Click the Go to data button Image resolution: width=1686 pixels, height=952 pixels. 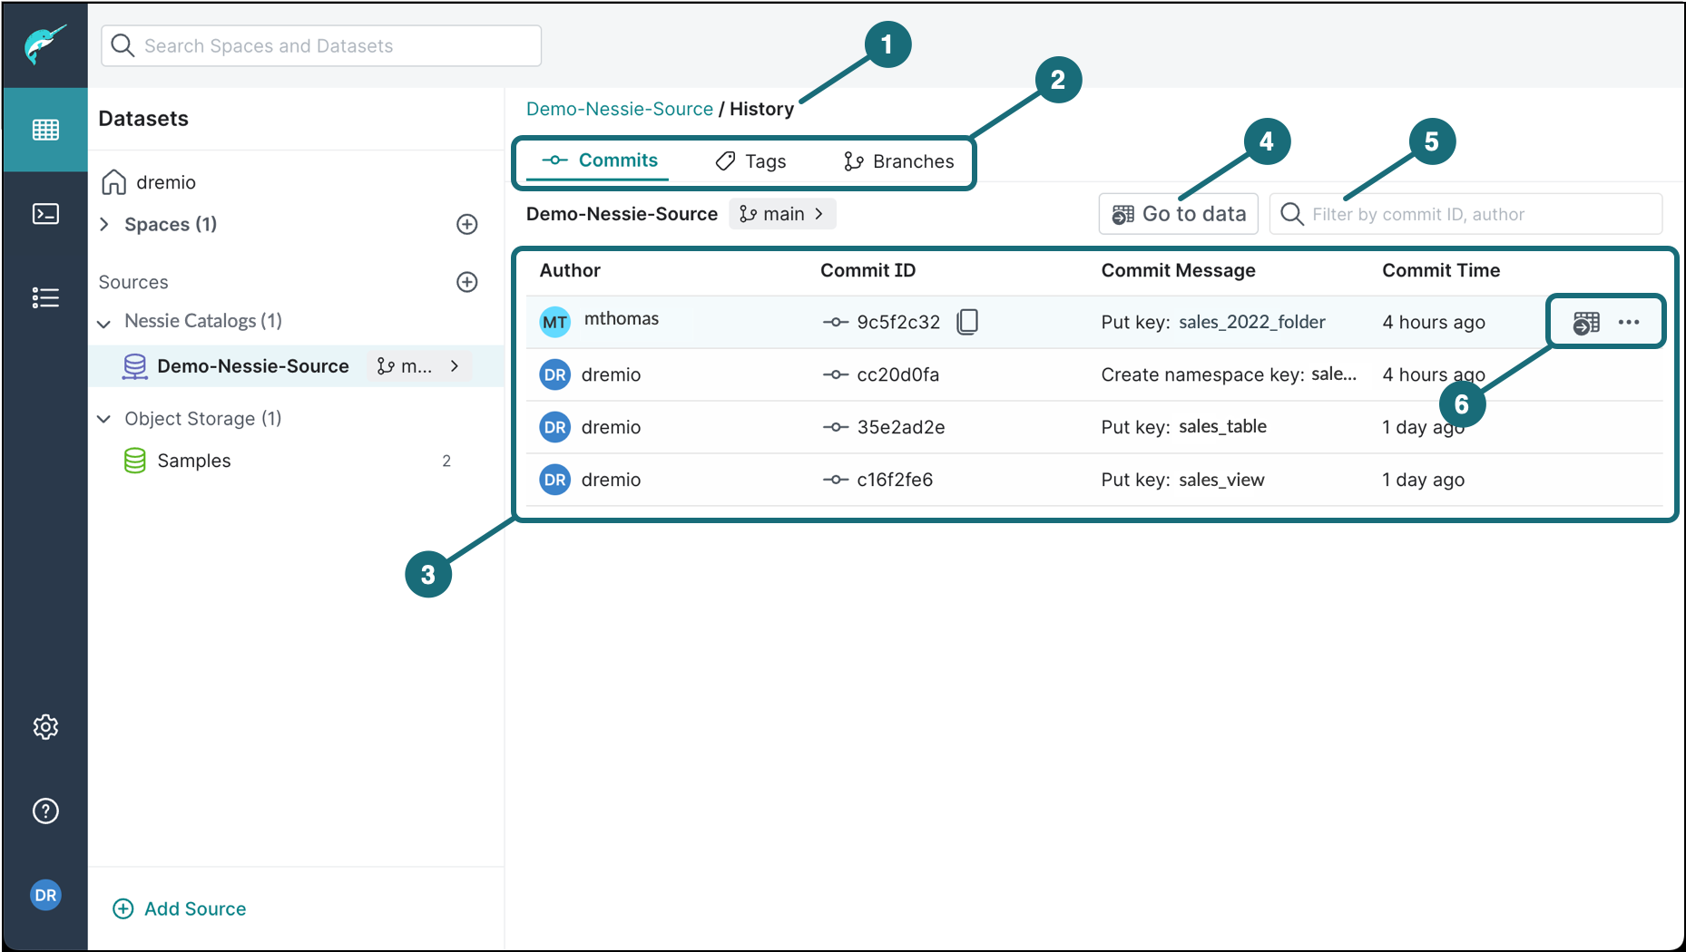pos(1178,214)
